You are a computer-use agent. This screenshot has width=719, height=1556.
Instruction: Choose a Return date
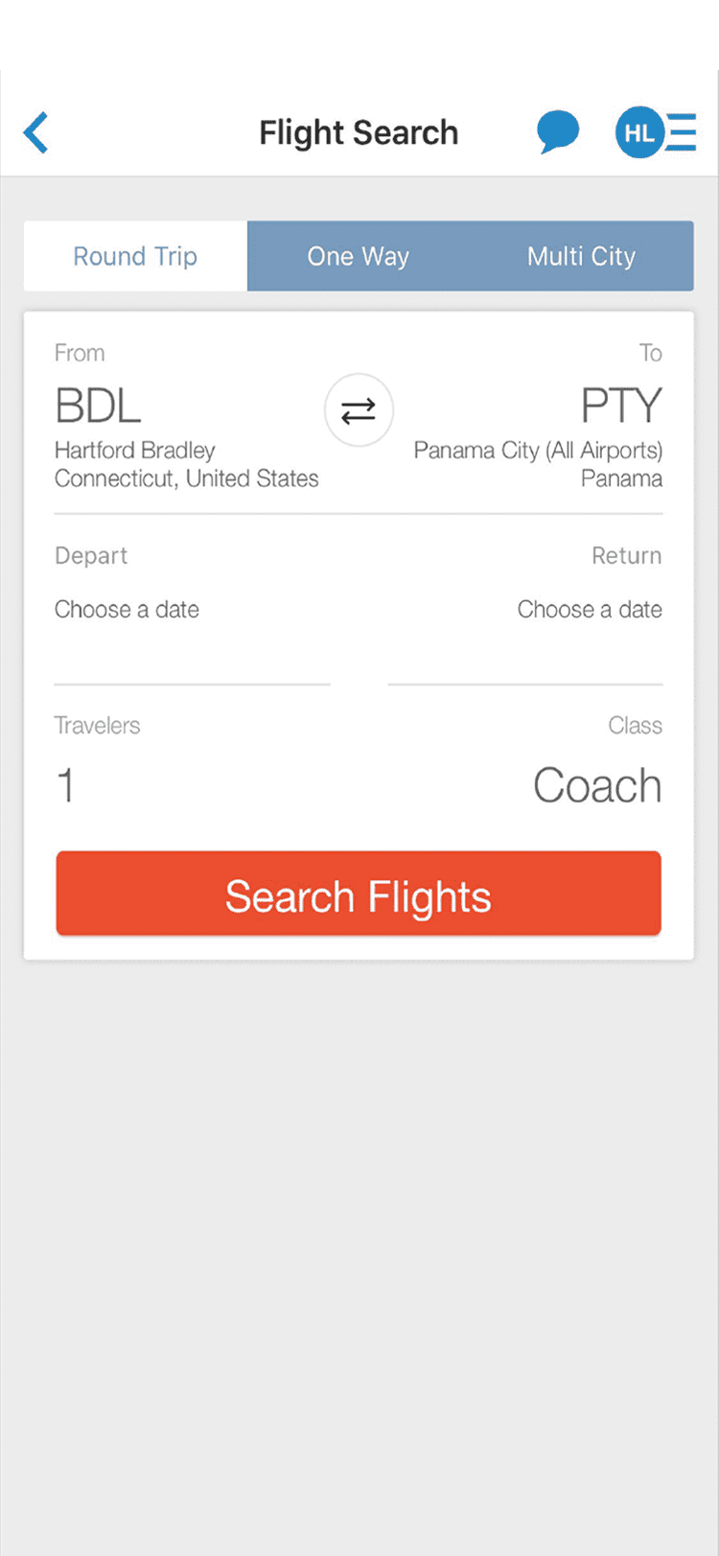pos(525,610)
